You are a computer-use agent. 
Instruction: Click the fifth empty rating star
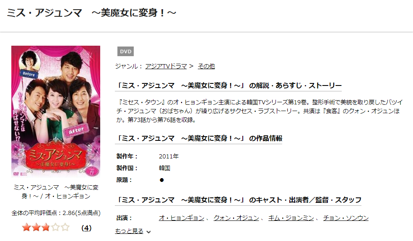coord(65,227)
